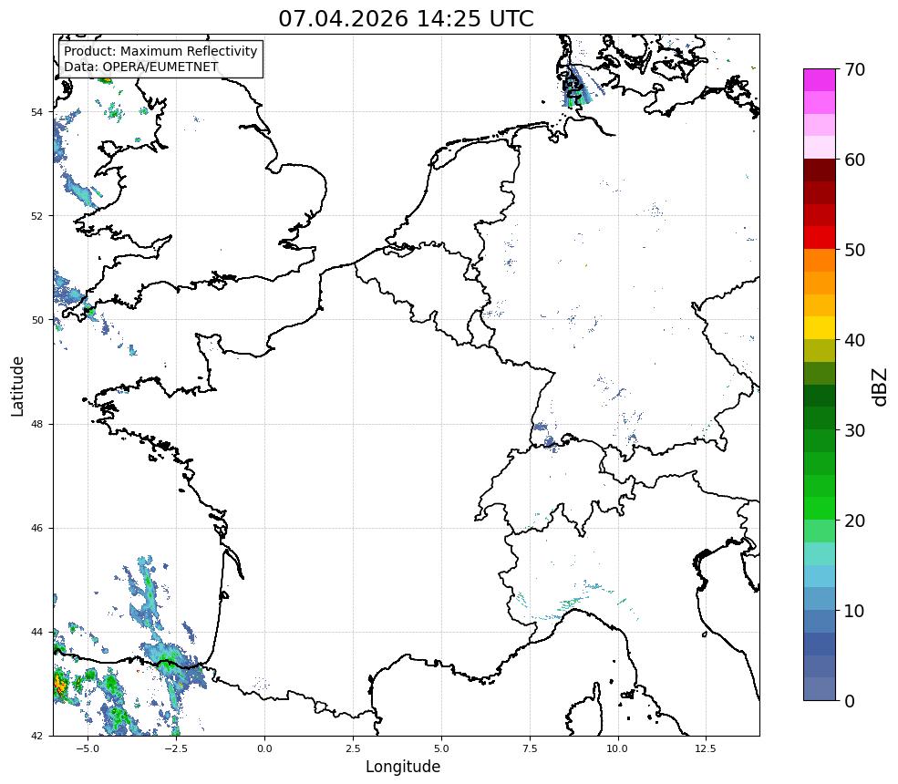Screen dimensions: 898x784
Task: Click the longitude tick label -2.5
Action: coord(176,748)
